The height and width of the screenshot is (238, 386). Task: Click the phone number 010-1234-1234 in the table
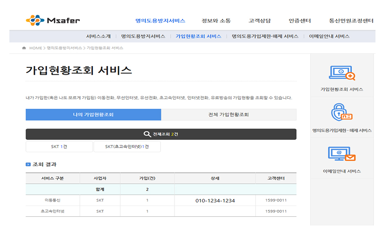[x=215, y=200]
